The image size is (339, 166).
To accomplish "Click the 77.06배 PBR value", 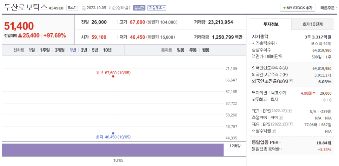I will coord(311,125).
